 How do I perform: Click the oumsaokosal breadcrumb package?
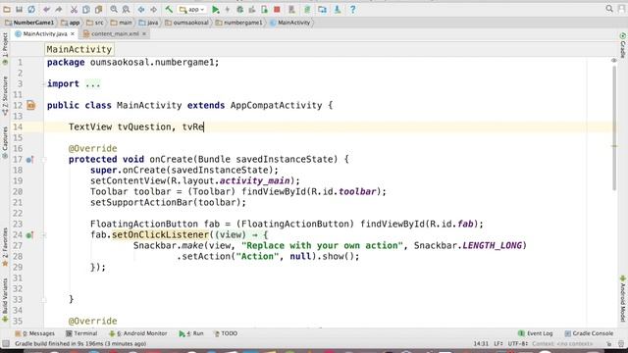(186, 23)
